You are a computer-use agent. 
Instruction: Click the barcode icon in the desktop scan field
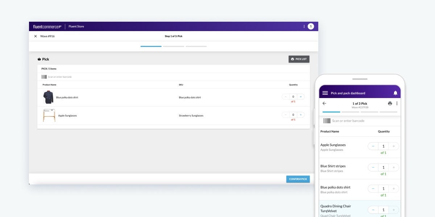point(44,77)
